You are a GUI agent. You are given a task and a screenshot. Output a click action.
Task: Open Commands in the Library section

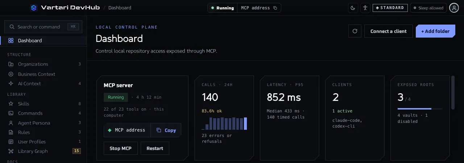tap(43, 113)
